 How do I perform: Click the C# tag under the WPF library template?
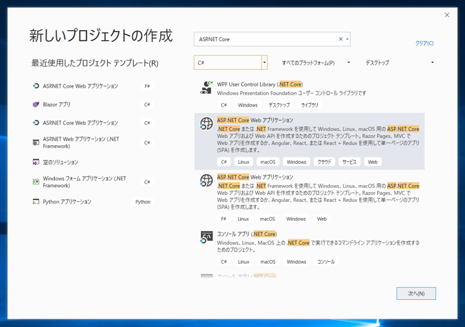[223, 105]
